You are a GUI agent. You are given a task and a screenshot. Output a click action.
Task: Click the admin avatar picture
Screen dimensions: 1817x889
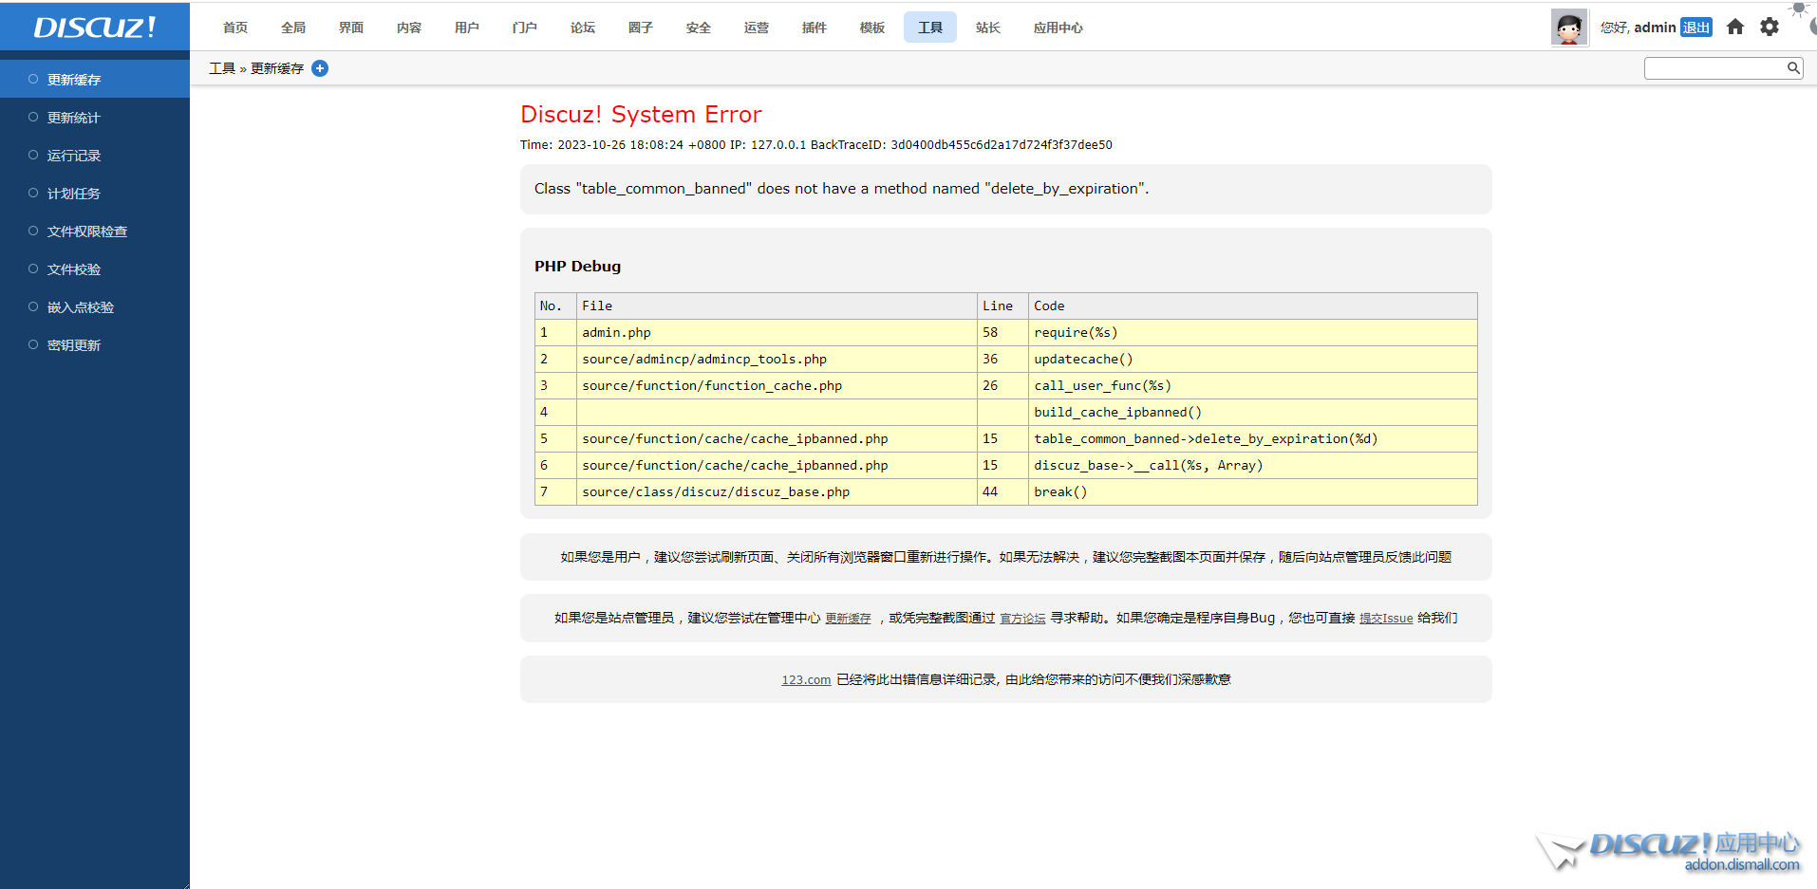coord(1569,28)
